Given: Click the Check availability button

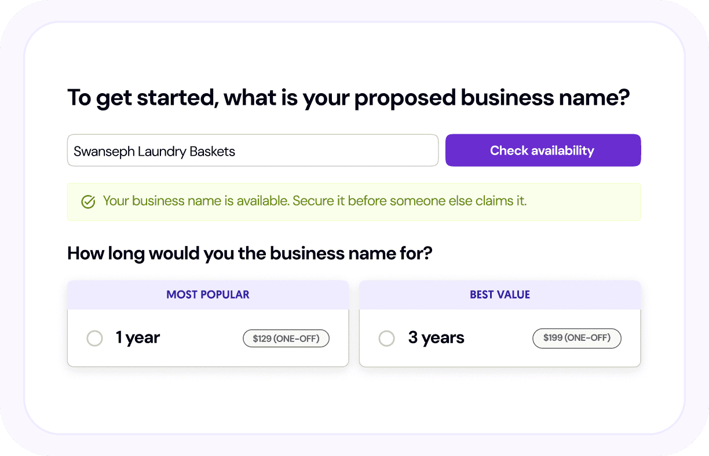Looking at the screenshot, I should click(x=543, y=150).
